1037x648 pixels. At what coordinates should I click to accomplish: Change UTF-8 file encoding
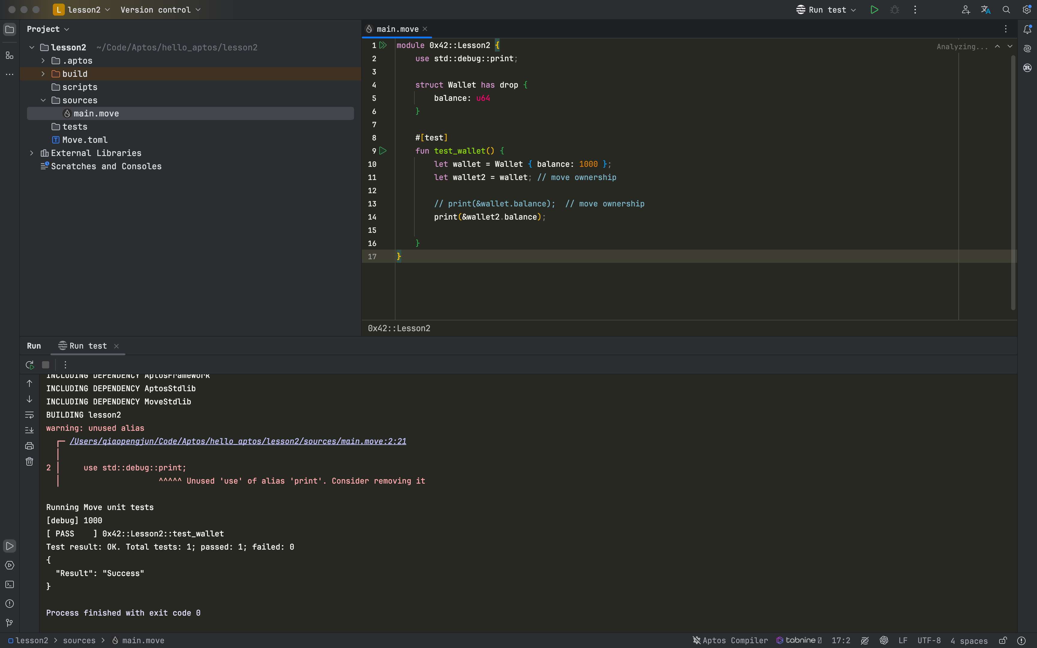point(929,640)
